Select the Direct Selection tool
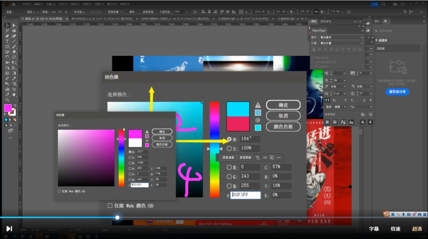The height and width of the screenshot is (239, 428). (x=14, y=25)
